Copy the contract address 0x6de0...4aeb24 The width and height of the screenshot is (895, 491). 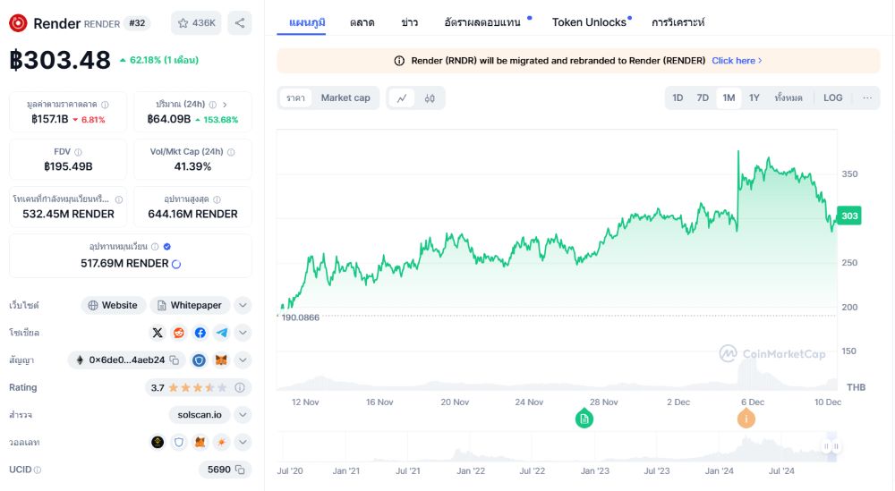175,360
